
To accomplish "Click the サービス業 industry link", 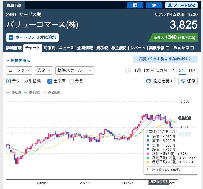I will pyautogui.click(x=30, y=14).
